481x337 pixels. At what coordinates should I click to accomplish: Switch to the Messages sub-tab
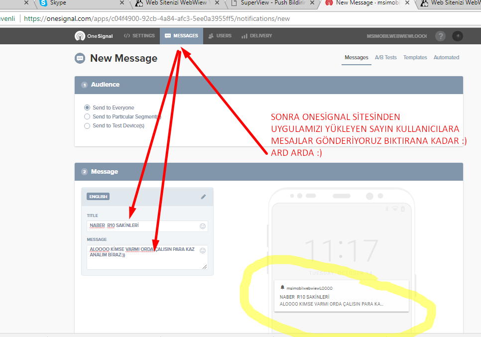click(356, 58)
